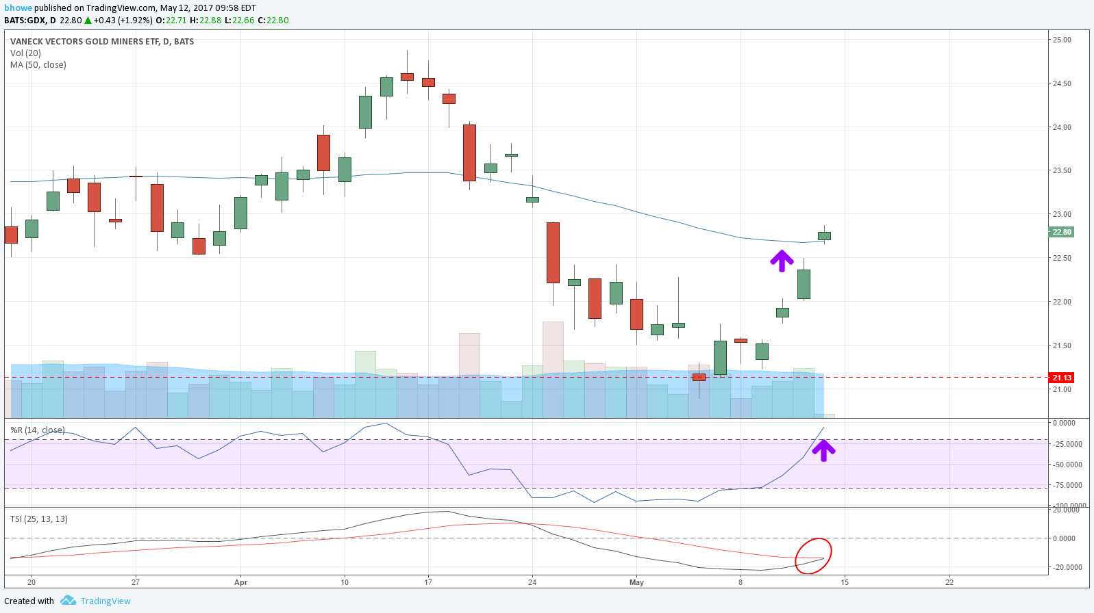This screenshot has height=613, width=1094.
Task: Select the BATS:GDX, D symbol text
Action: pos(30,21)
